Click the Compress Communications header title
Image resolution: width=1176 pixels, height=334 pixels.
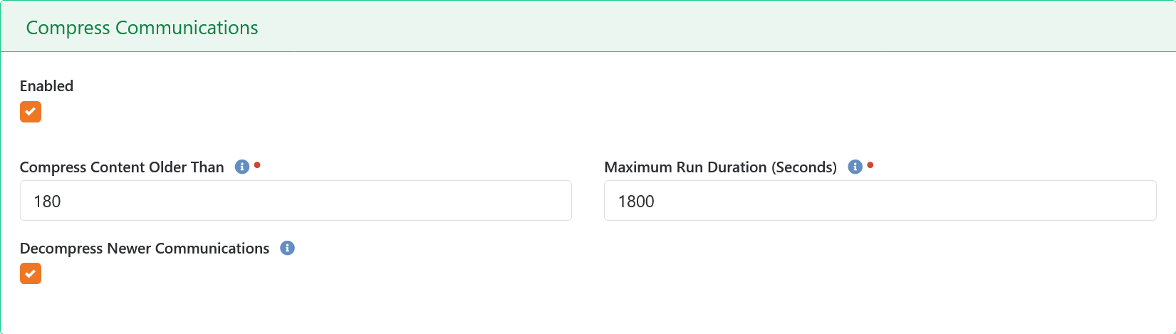142,27
